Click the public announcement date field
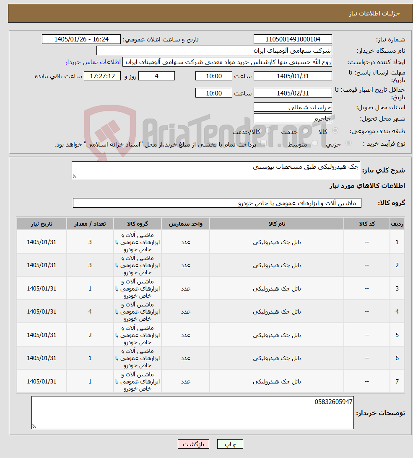Image resolution: width=413 pixels, height=458 pixels. point(81,39)
